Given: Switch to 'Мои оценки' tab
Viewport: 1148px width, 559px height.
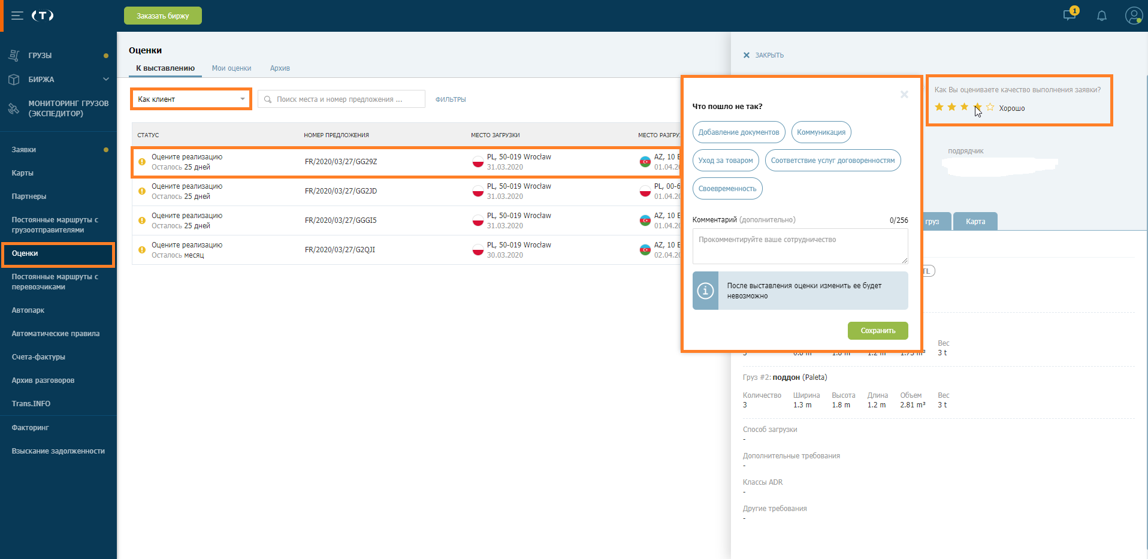Looking at the screenshot, I should (x=231, y=68).
